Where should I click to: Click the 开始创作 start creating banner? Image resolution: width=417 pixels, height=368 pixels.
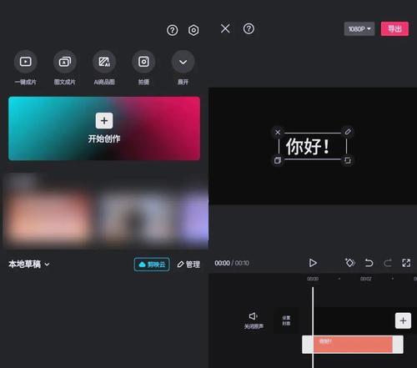(x=104, y=129)
